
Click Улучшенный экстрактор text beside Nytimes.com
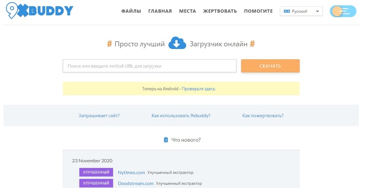[170, 172]
